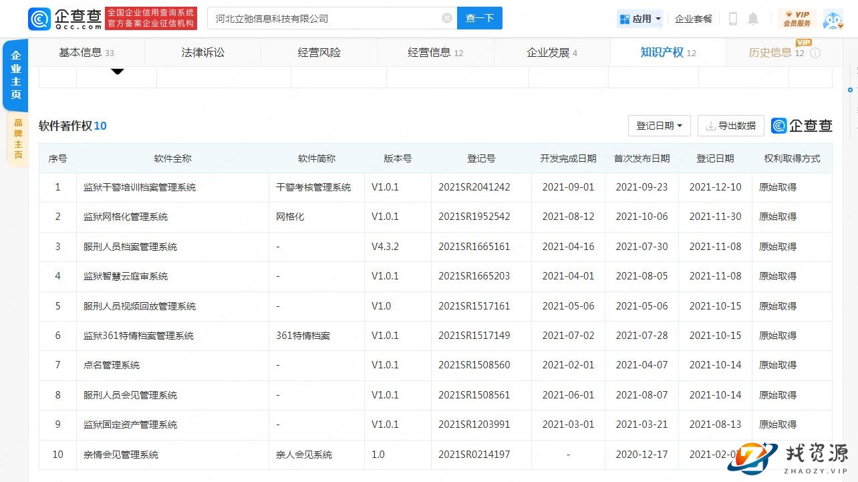
Task: Open the user avatar menu
Action: (833, 19)
